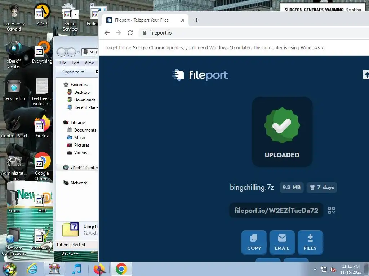Open xDark Center desktop icon
Image resolution: width=369 pixels, height=276 pixels.
point(14,55)
